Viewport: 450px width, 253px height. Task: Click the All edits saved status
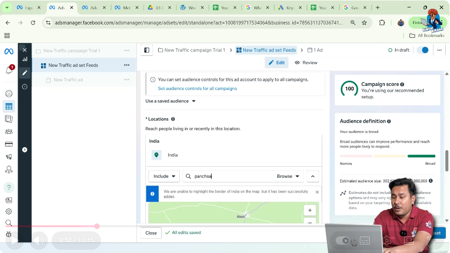click(x=183, y=233)
